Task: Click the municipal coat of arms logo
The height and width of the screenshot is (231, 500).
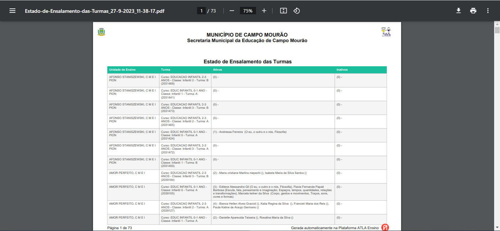Action: click(101, 32)
